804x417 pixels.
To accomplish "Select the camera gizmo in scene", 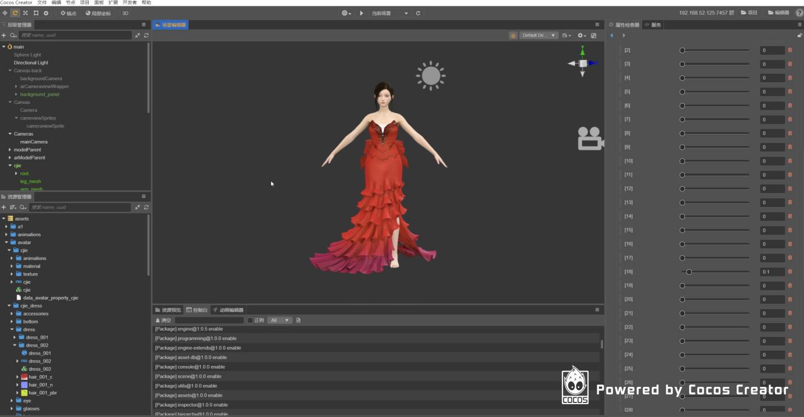I will click(x=590, y=139).
